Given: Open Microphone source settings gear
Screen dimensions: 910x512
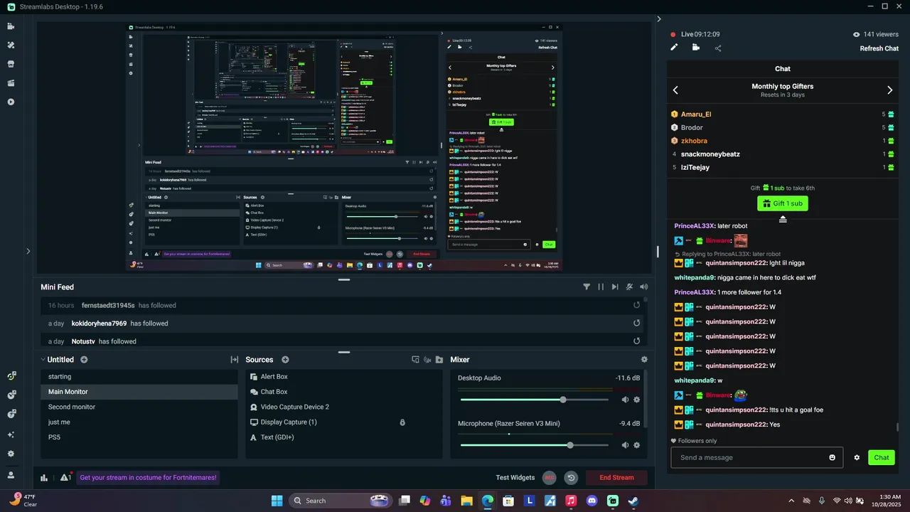Looking at the screenshot, I should (637, 445).
